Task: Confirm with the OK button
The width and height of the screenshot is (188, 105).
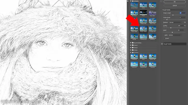Action: (175, 2)
